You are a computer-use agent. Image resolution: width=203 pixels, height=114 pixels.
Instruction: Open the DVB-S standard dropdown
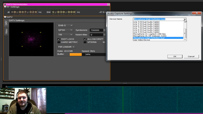coord(65,25)
